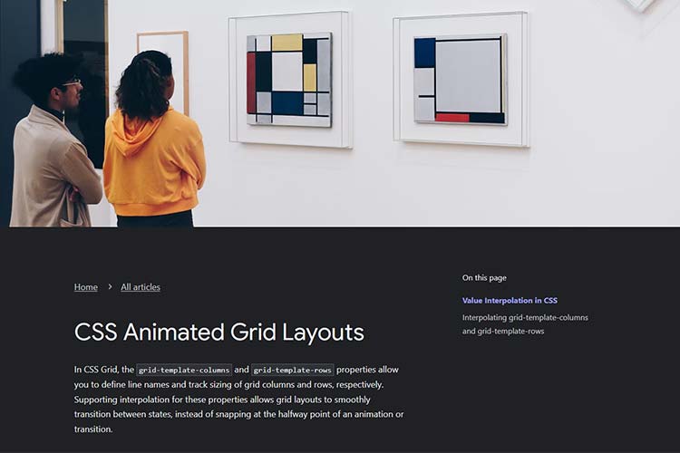Pick the blue square in right painting
This screenshot has height=453, width=680.
[x=424, y=52]
